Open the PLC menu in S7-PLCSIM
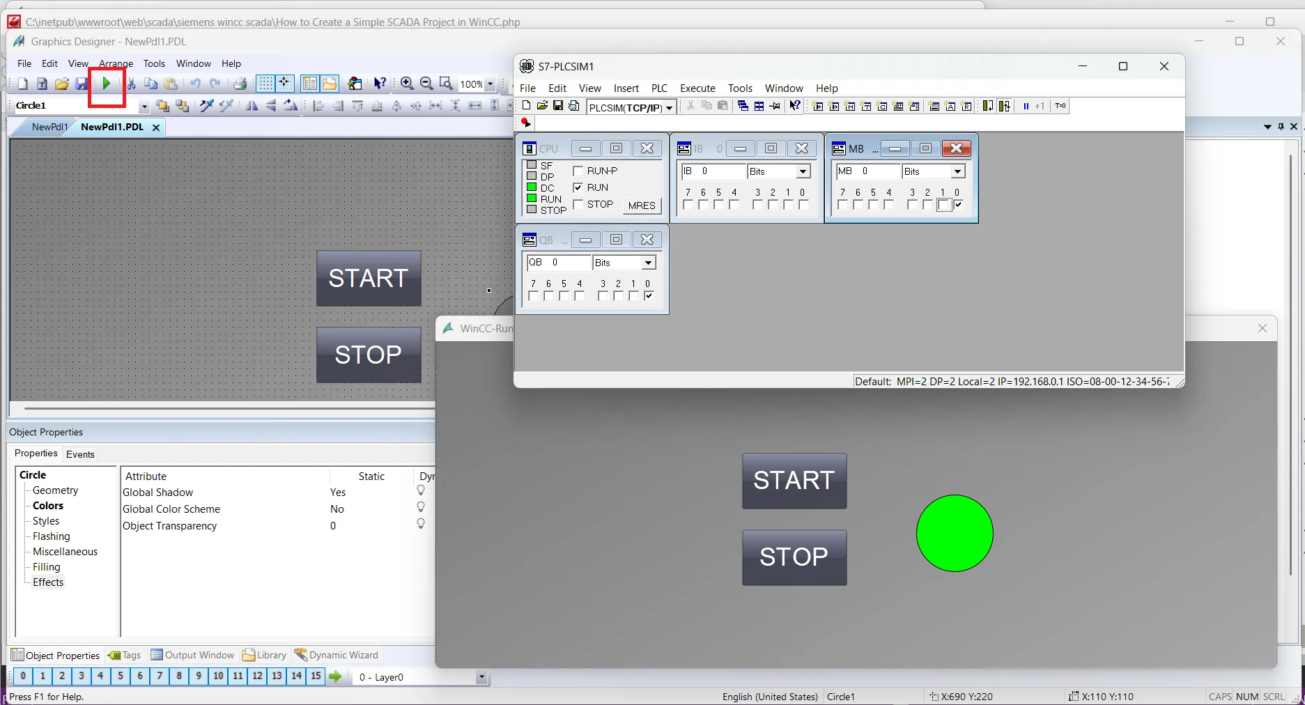 (659, 88)
